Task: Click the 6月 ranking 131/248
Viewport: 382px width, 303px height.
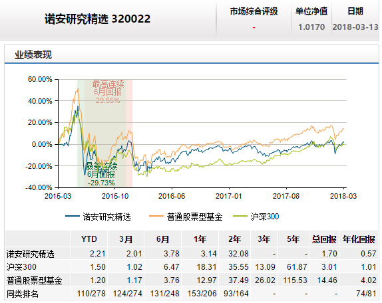Action: tap(164, 294)
